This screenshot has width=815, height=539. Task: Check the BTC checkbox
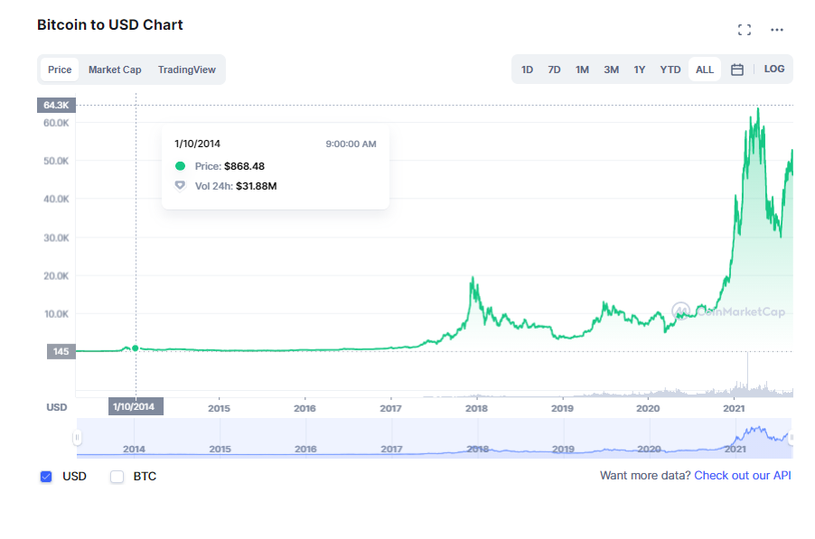pyautogui.click(x=117, y=476)
